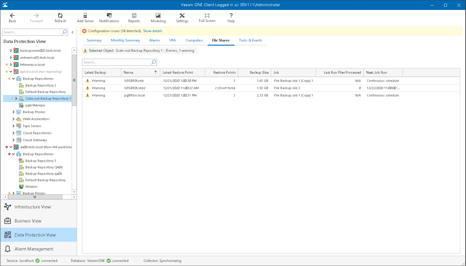
Task: Switch to the Summary tab
Action: (x=94, y=40)
